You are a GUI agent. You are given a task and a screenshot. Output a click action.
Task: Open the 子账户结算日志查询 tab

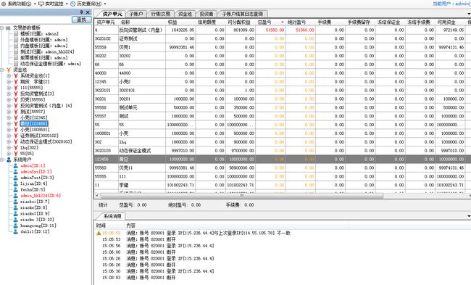pos(243,14)
